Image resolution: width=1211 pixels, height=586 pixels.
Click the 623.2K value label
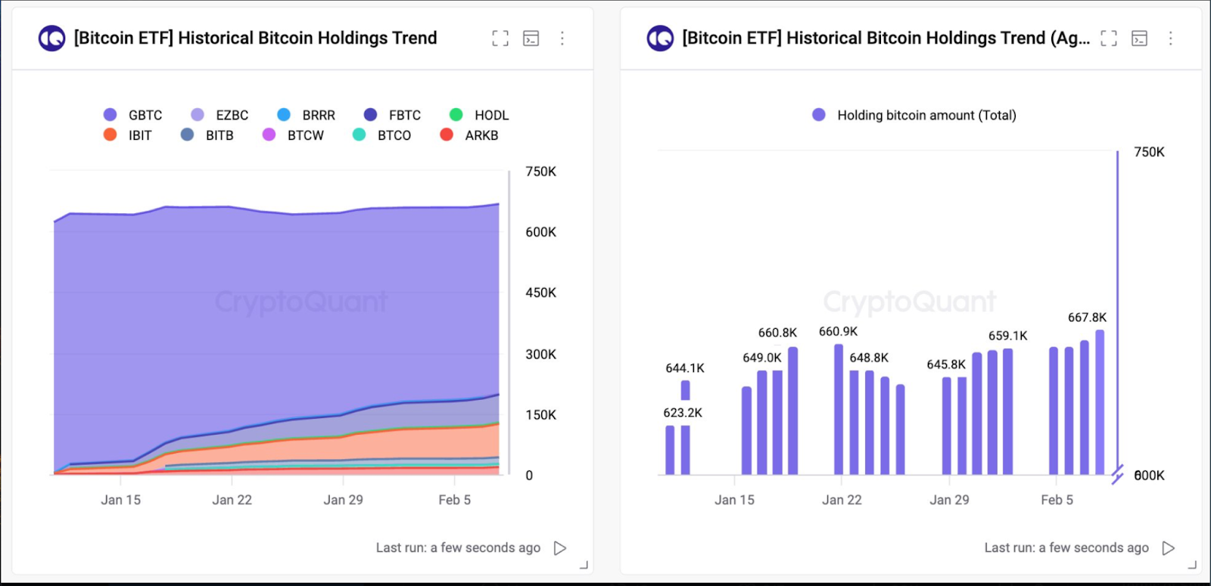(x=683, y=413)
